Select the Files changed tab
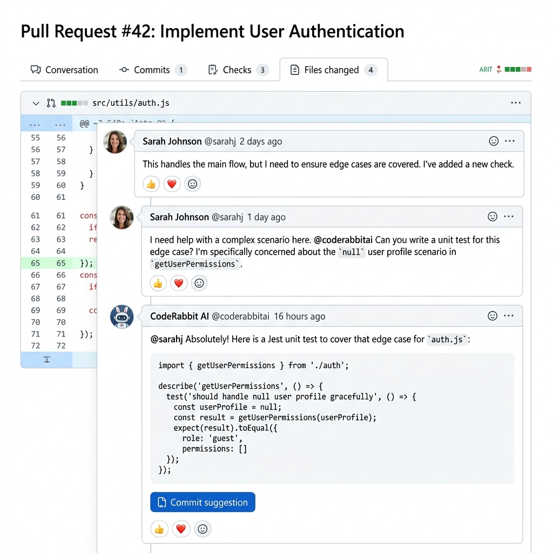553x553 pixels. (334, 70)
